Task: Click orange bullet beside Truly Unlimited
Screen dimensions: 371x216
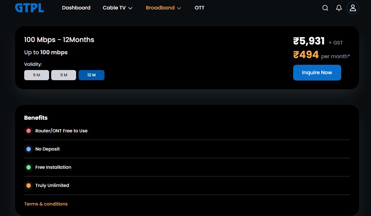Action: [29, 186]
